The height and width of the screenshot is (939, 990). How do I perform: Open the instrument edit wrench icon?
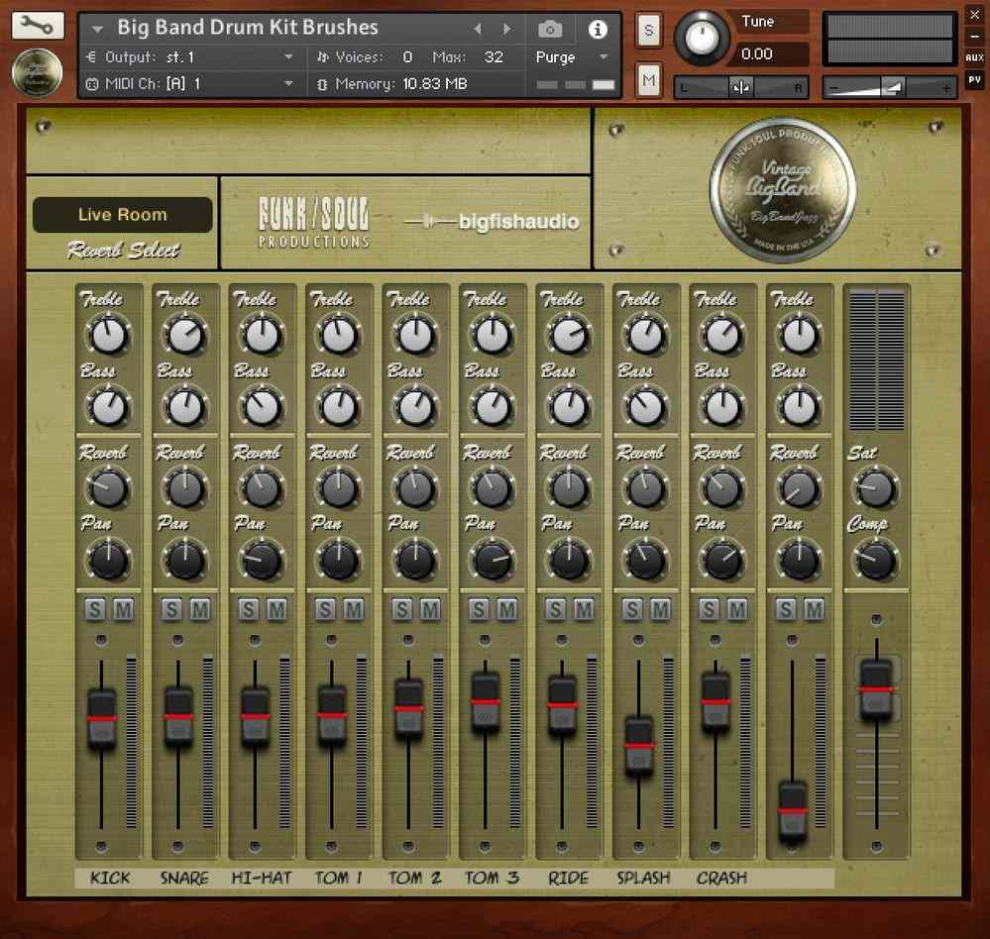tap(38, 25)
